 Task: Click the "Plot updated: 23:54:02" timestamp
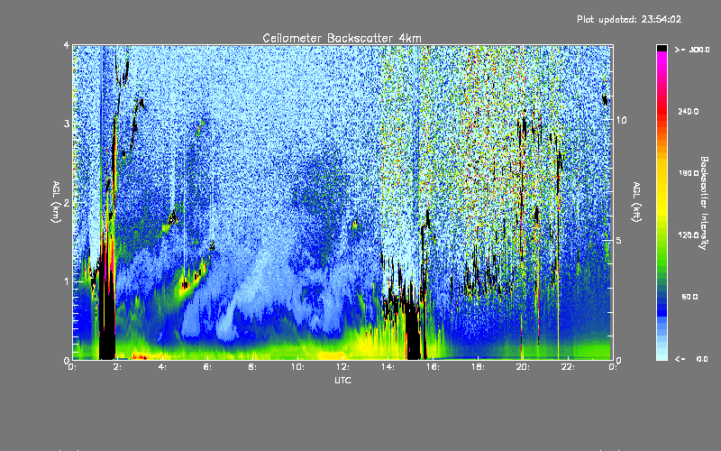(629, 19)
